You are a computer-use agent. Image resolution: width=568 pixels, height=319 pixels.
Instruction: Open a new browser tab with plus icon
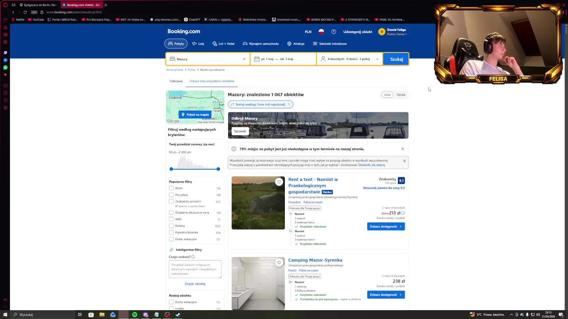[106, 5]
